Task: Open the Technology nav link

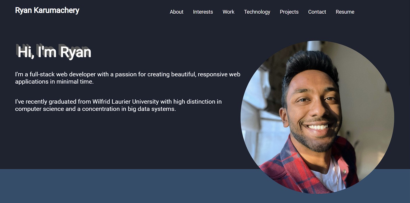Action: pos(257,12)
